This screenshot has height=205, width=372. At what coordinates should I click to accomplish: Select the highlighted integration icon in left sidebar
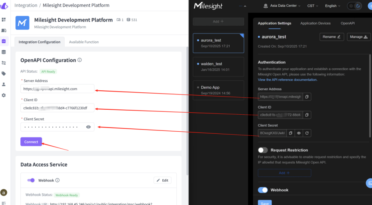point(4,41)
